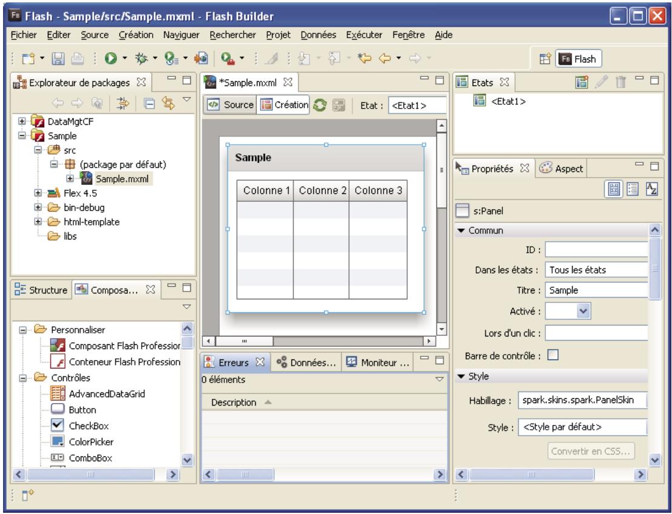Image resolution: width=672 pixels, height=514 pixels.
Task: Open the Activé dropdown
Action: click(583, 311)
